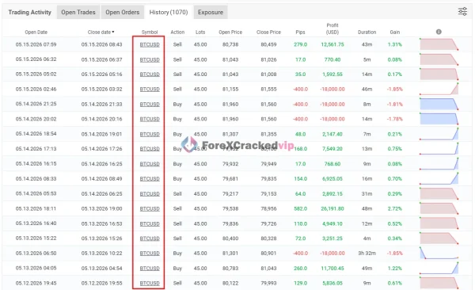
Task: Sort by the Symbol column header
Action: [150, 32]
